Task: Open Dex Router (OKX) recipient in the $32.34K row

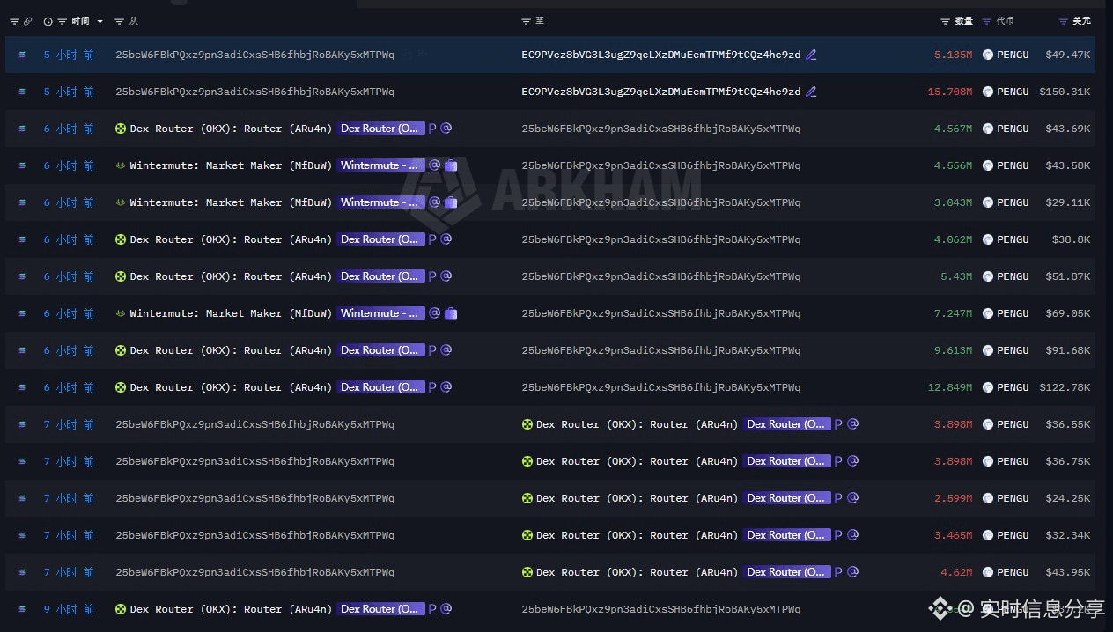Action: point(637,535)
